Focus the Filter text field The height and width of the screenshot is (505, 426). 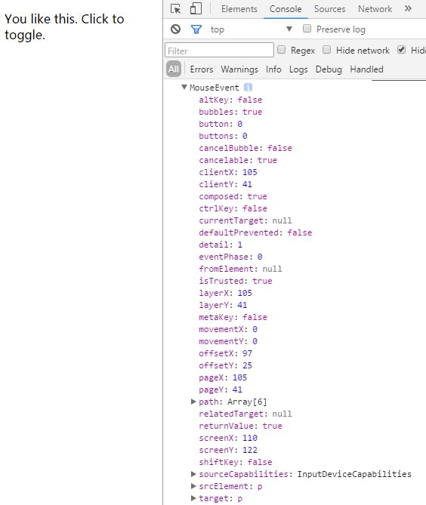point(220,51)
